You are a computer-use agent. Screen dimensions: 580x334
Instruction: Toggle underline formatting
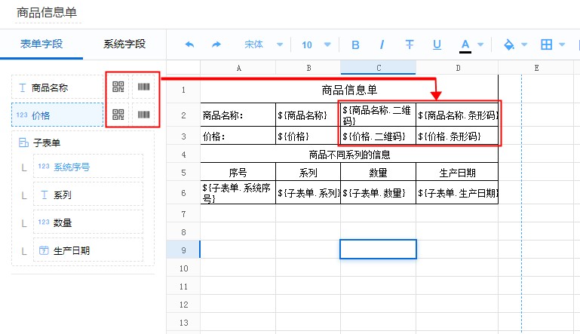click(437, 45)
